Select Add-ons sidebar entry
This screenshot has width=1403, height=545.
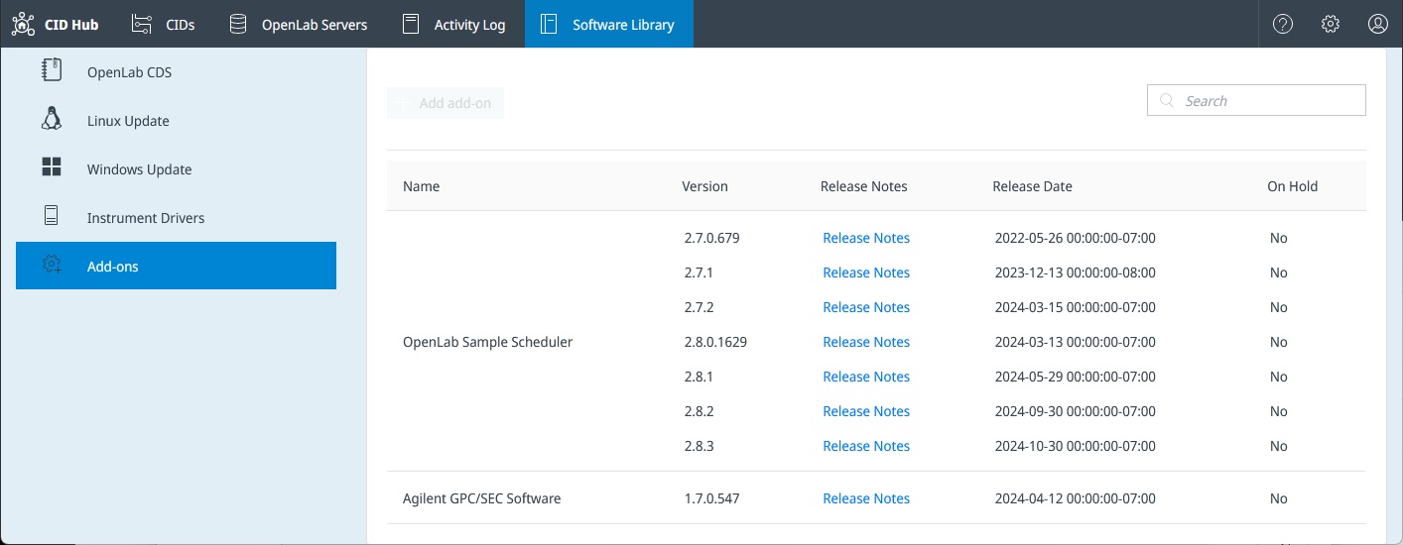click(x=176, y=266)
